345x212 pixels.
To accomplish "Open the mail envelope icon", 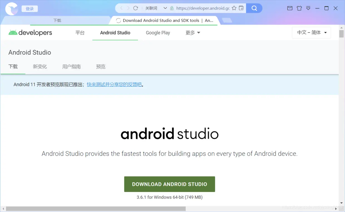I will 290,8.
